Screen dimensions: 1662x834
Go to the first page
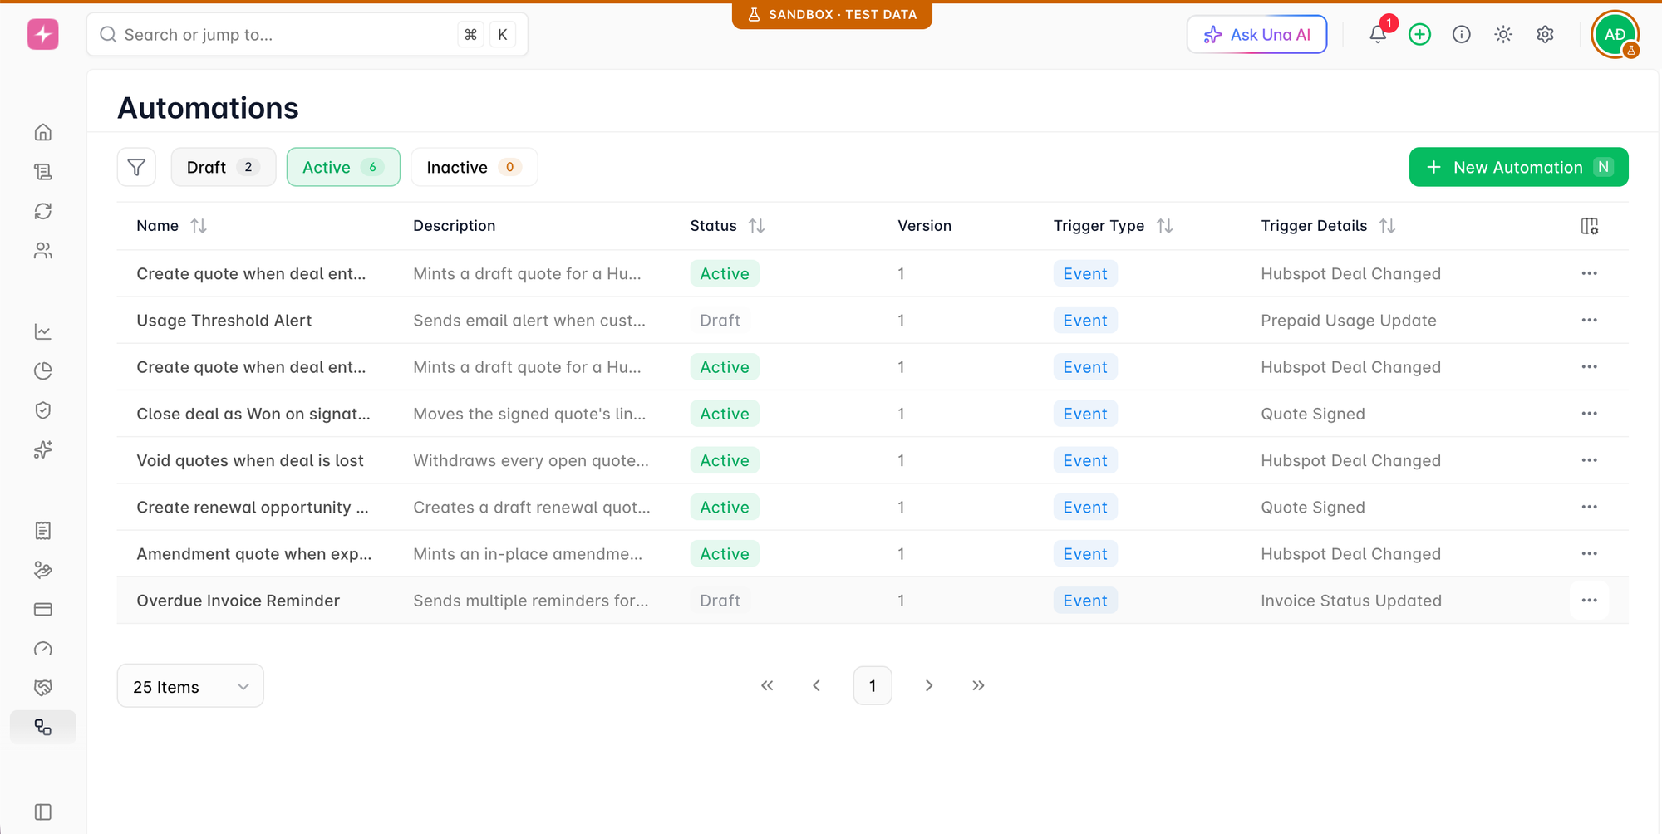tap(767, 685)
